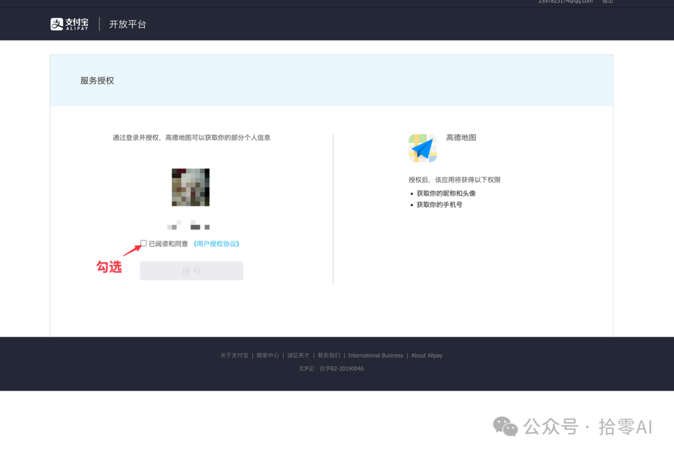This screenshot has width=674, height=454.
Task: Open the 《用户授权协议》 link
Action: (216, 244)
